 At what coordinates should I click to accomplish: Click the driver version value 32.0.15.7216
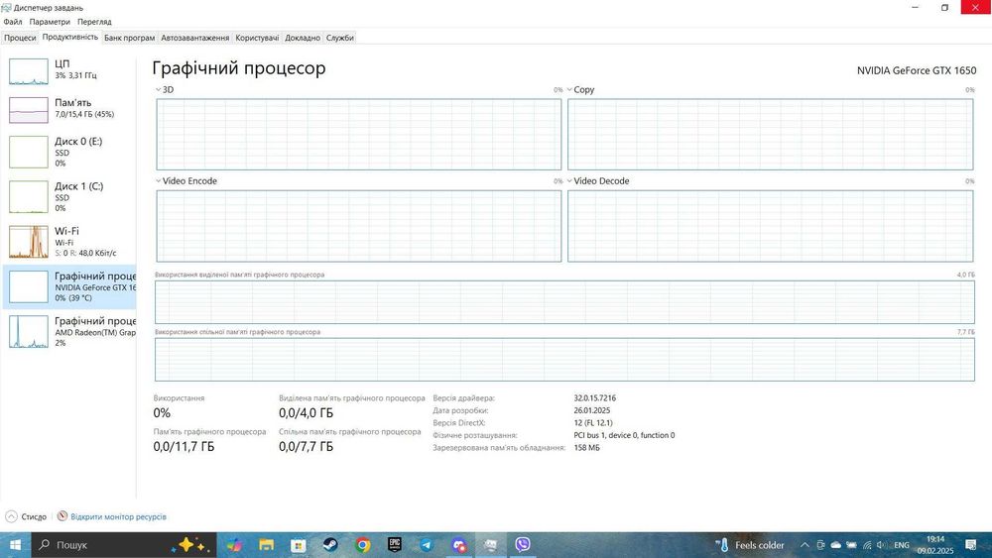[x=594, y=398]
